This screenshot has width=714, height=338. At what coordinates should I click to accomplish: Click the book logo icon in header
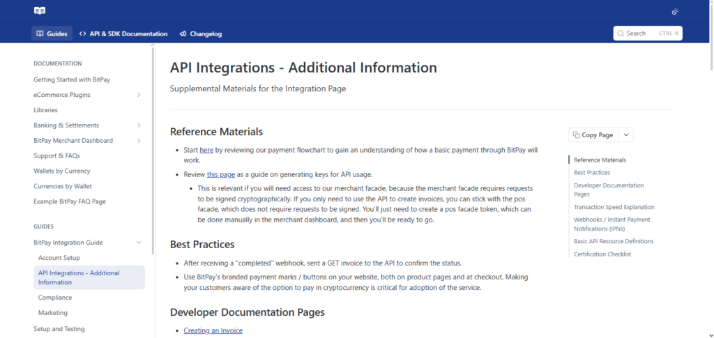tap(40, 11)
